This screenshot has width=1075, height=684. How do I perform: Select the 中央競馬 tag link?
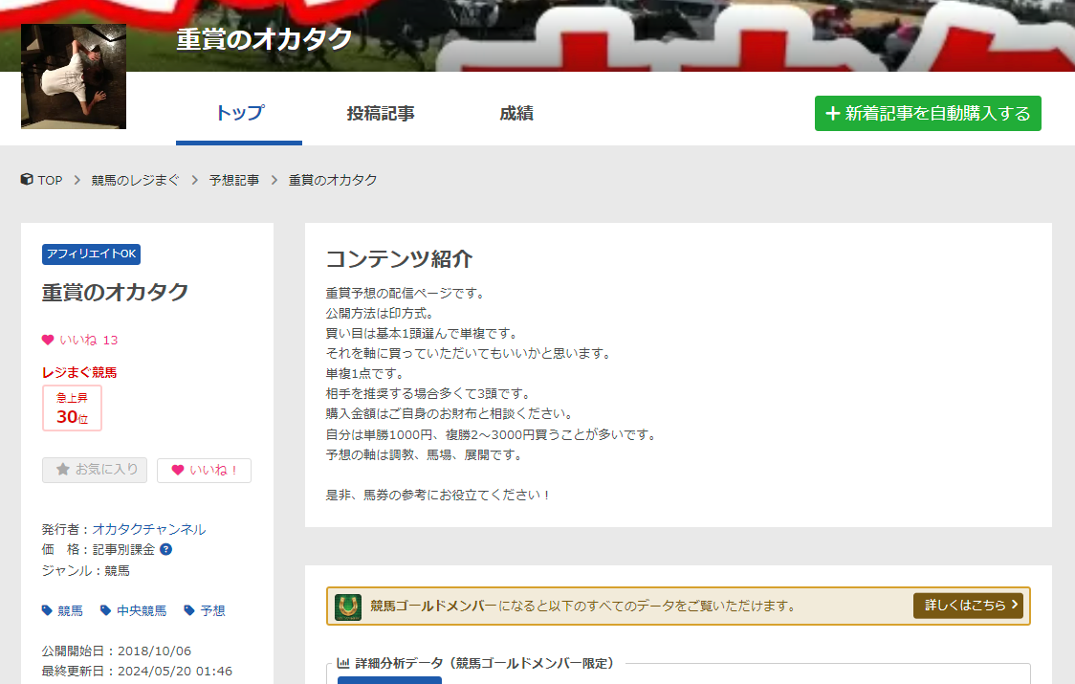[142, 610]
